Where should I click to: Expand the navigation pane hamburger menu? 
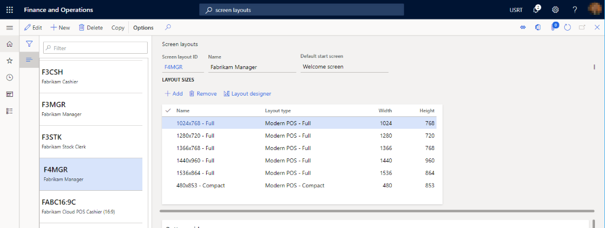tap(9, 28)
